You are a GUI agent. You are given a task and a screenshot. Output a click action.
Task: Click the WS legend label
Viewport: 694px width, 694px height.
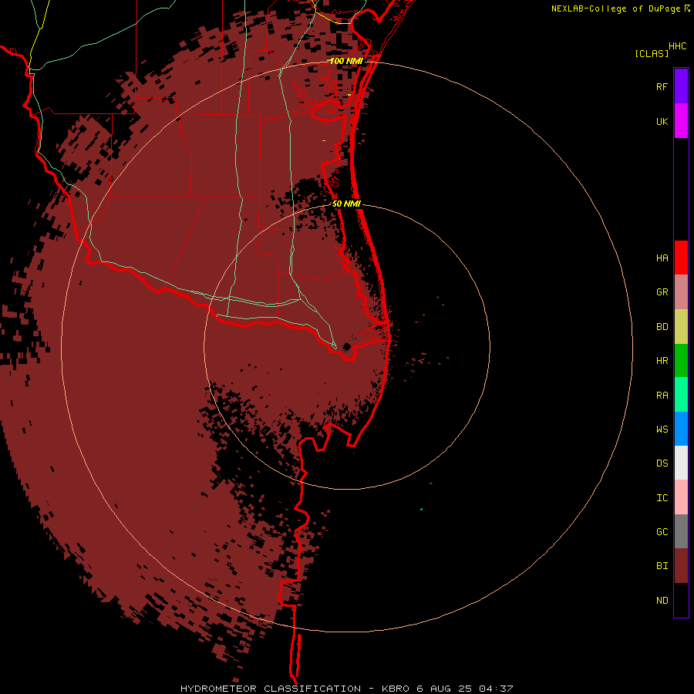click(662, 430)
